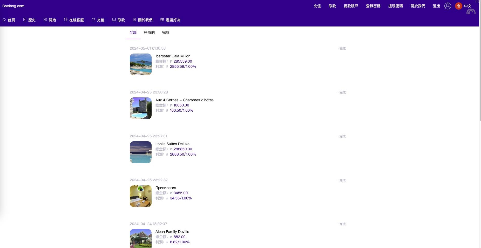
Task: Switch to the 待辦的 tab
Action: click(149, 32)
